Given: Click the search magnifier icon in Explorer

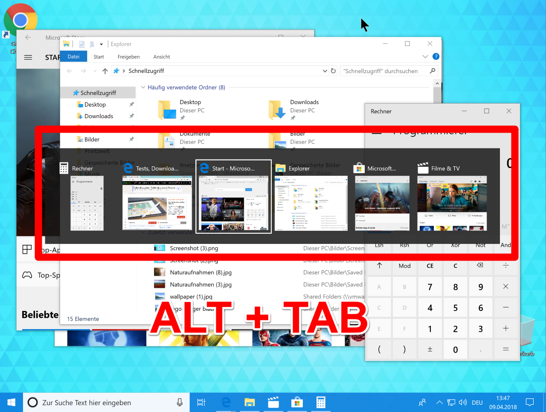Looking at the screenshot, I should [433, 71].
